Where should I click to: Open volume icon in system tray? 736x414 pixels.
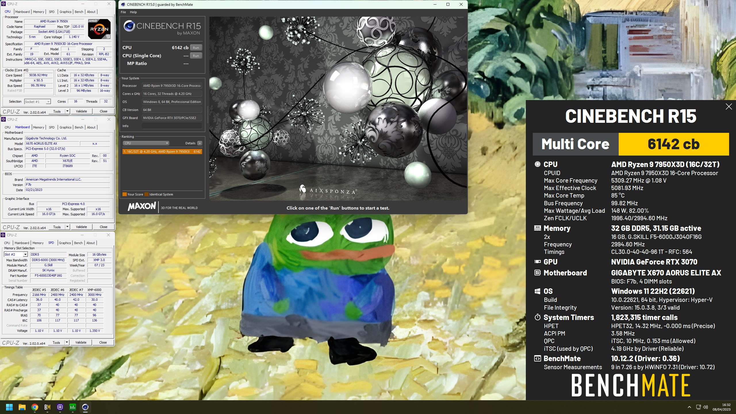706,407
